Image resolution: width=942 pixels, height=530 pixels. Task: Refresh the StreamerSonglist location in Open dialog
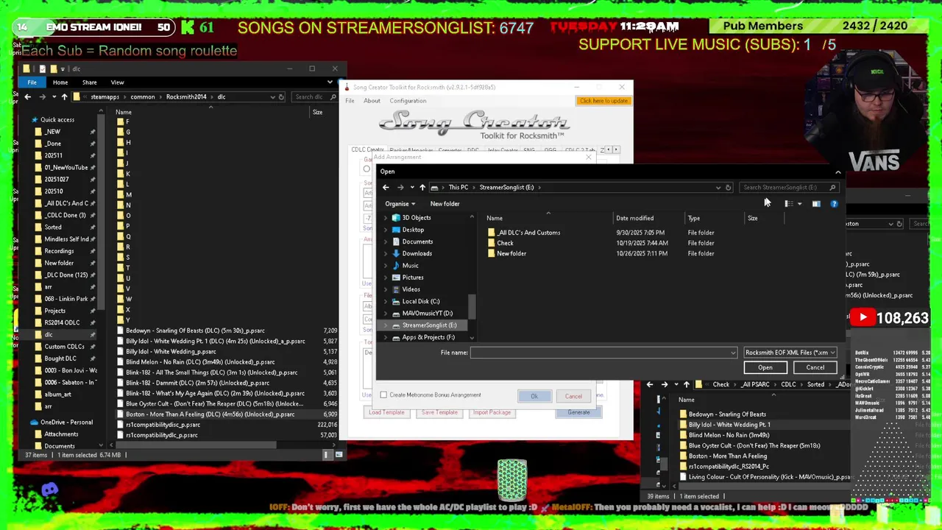[x=728, y=187]
